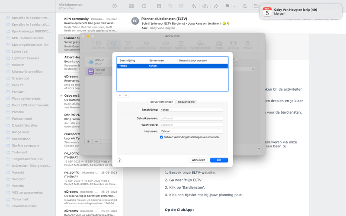Click minus button below accounts list

pyautogui.click(x=96, y=142)
